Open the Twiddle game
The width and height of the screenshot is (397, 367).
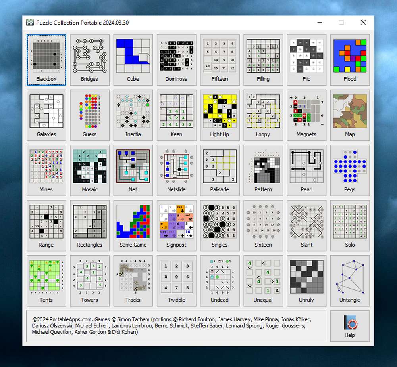pyautogui.click(x=177, y=281)
